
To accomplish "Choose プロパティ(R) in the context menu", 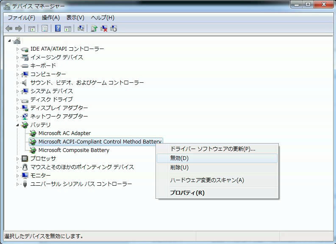I will [217, 193].
